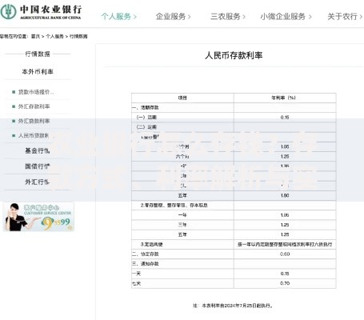Open the 外汇贷款利率 sidebar link
Image resolution: width=364 pixels, height=320 pixels.
34,121
